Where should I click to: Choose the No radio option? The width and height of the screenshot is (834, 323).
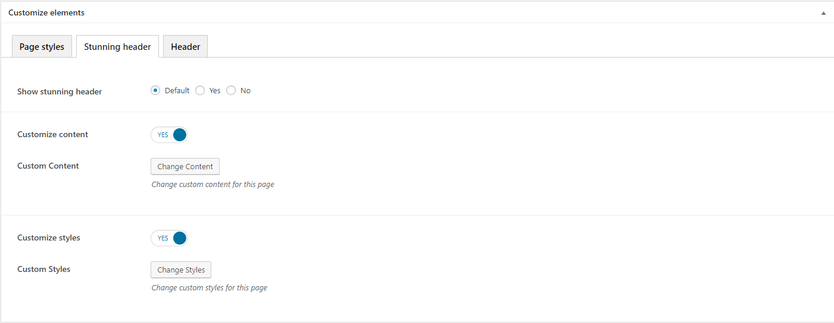pos(231,91)
